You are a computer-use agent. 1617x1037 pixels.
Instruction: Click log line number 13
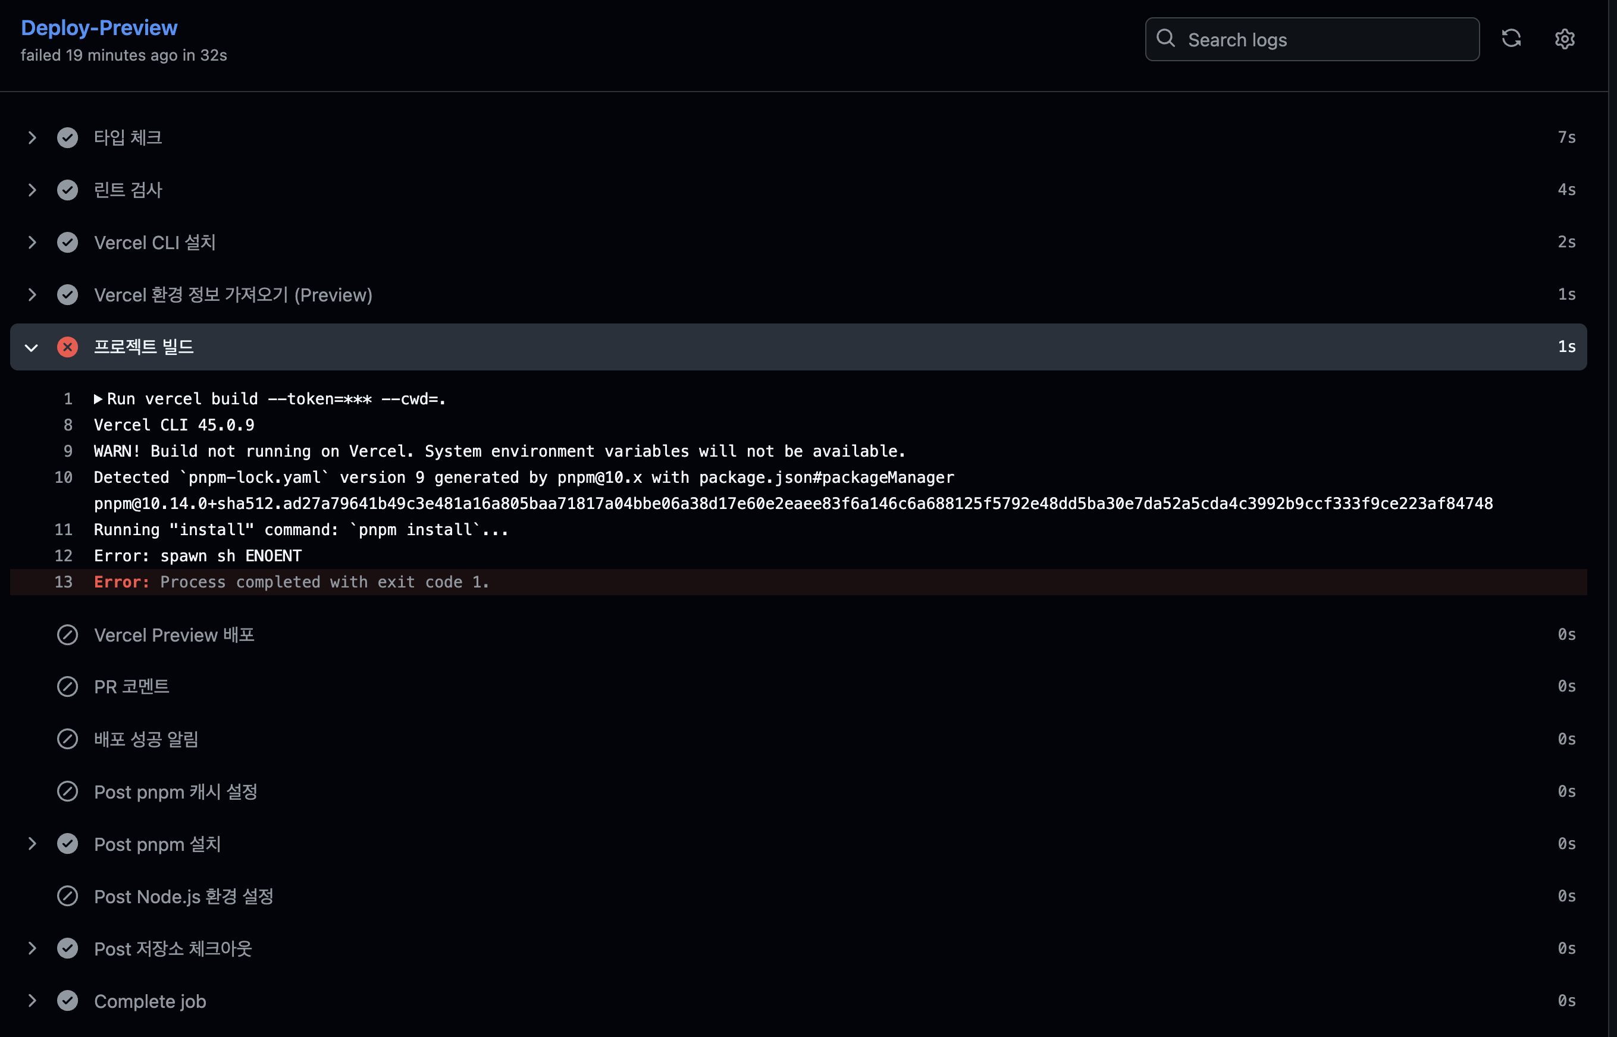[x=63, y=582]
